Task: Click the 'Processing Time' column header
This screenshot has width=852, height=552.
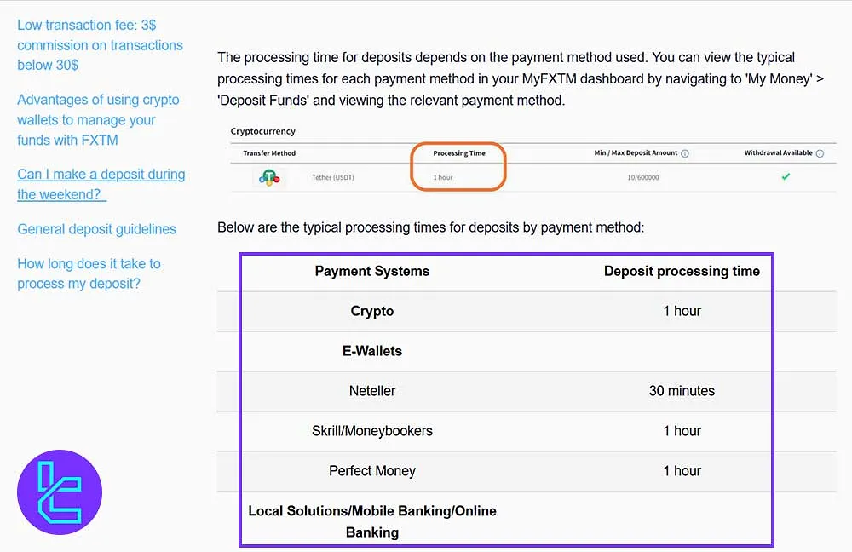Action: (x=459, y=153)
